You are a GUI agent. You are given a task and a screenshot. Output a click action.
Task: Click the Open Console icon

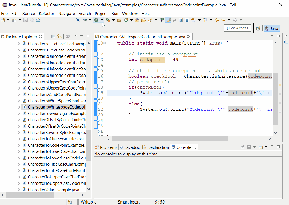click(x=260, y=147)
